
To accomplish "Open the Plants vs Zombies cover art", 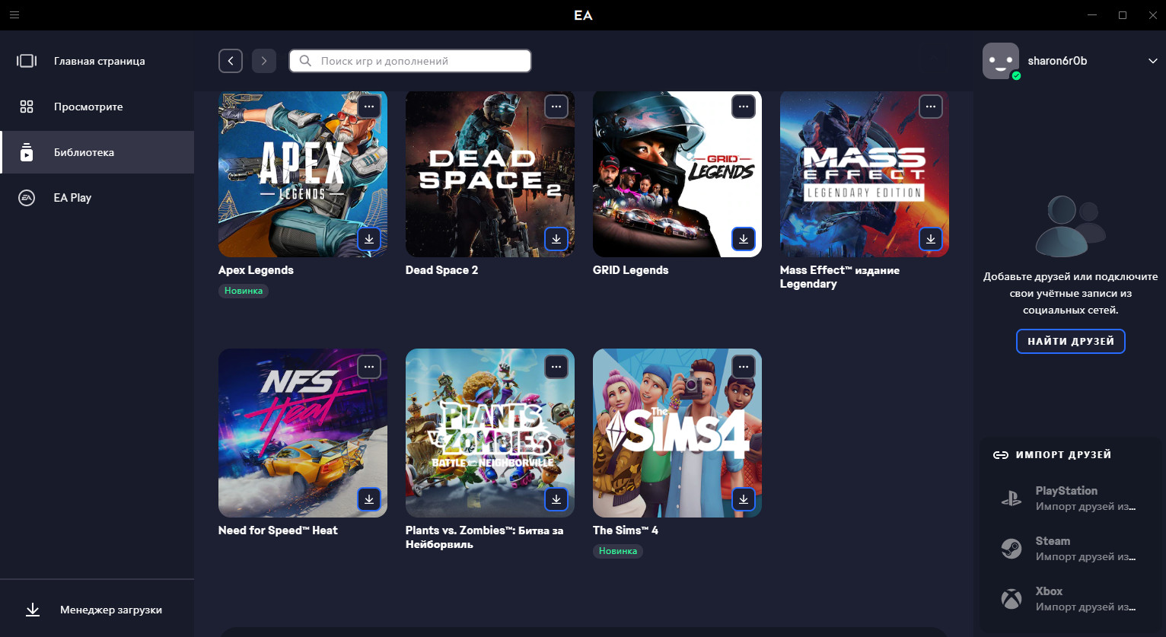I will coord(490,433).
